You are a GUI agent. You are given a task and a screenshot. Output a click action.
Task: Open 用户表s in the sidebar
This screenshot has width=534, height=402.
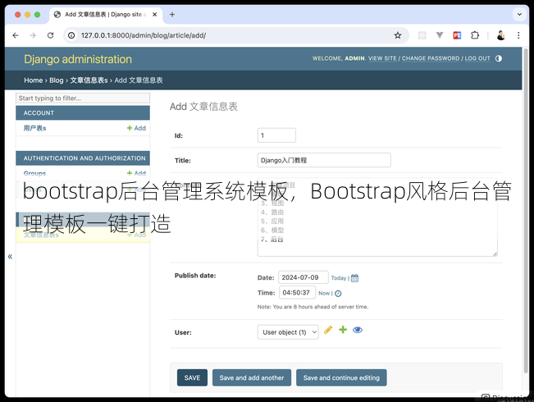click(x=34, y=128)
